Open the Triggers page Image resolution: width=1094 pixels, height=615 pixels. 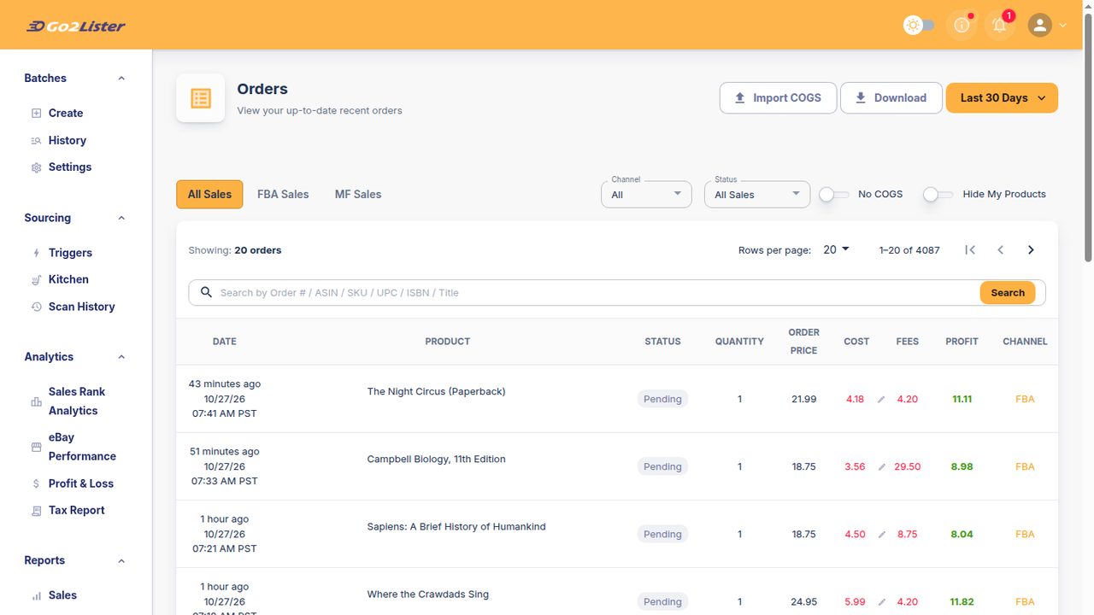coord(70,253)
